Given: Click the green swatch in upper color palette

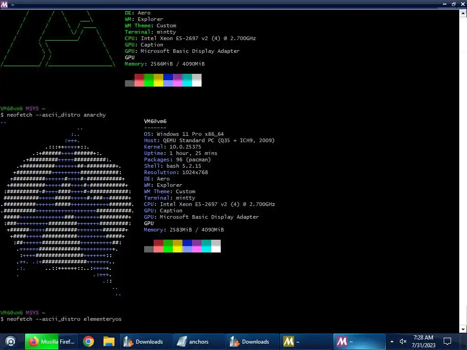Looking at the screenshot, I should coord(149,80).
